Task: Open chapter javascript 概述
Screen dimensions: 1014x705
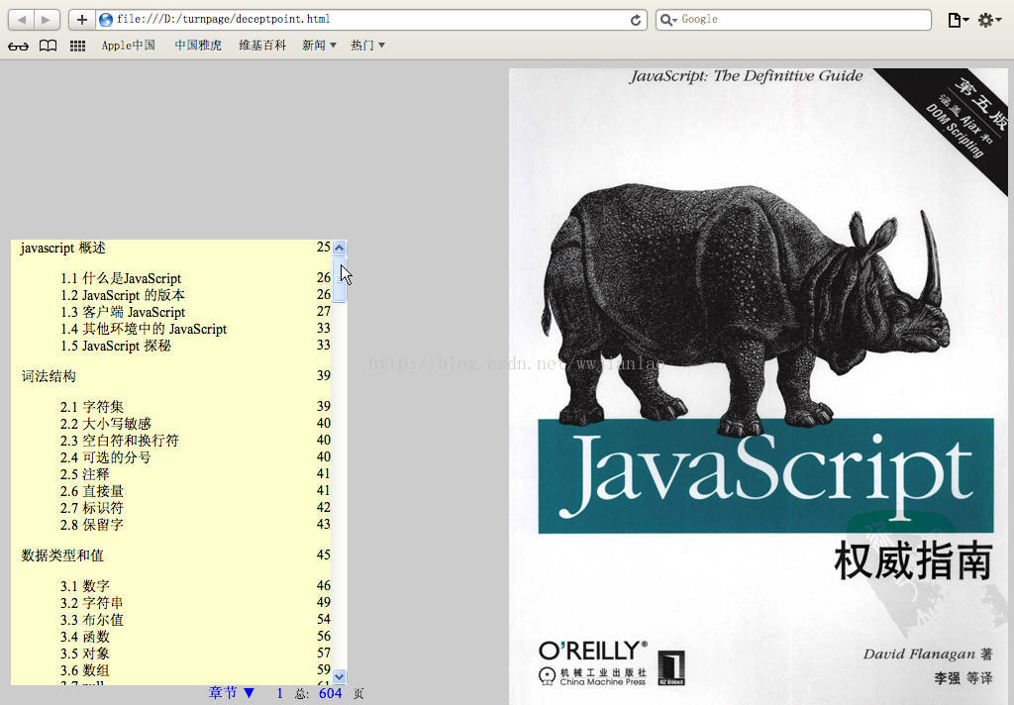Action: point(62,248)
